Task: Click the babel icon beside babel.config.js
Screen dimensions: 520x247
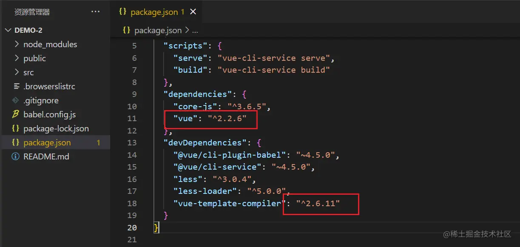Action: point(16,114)
